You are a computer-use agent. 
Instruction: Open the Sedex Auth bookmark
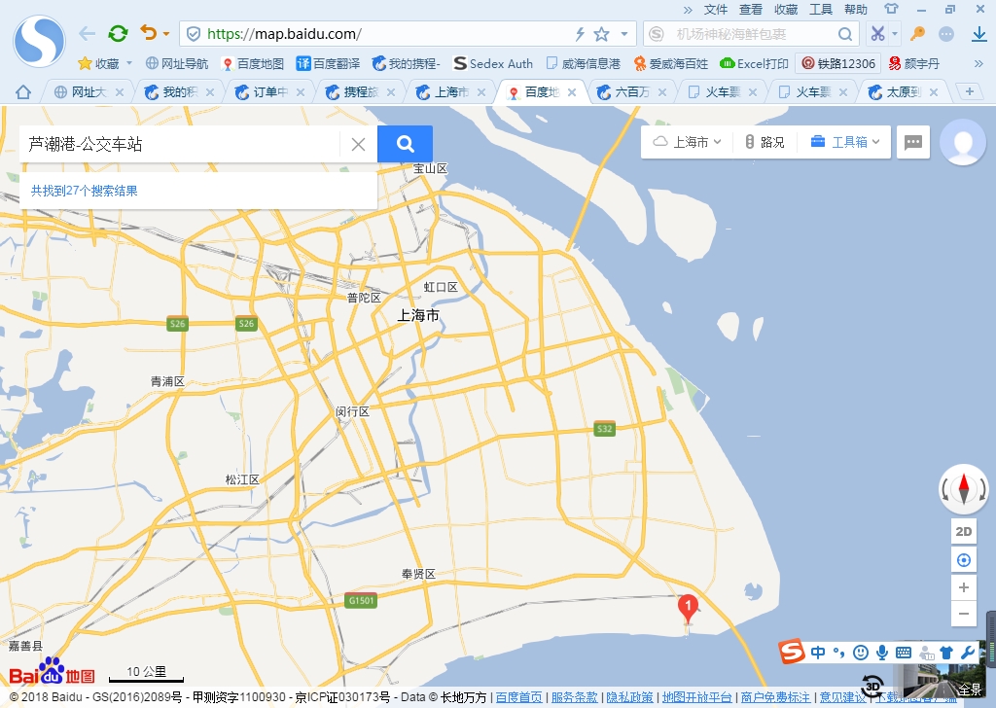493,63
